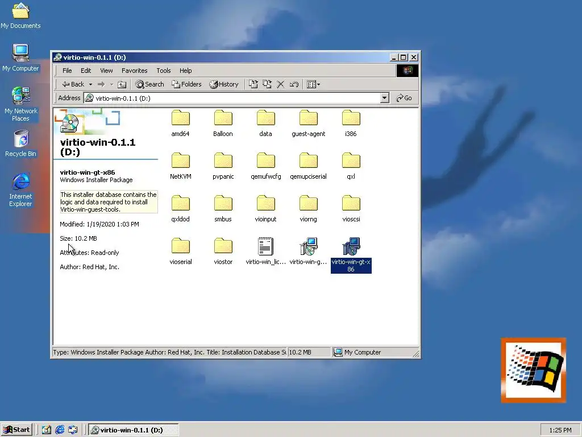Image resolution: width=582 pixels, height=437 pixels.
Task: Click the Search button
Action: (149, 84)
